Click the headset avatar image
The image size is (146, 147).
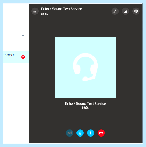tap(86, 67)
